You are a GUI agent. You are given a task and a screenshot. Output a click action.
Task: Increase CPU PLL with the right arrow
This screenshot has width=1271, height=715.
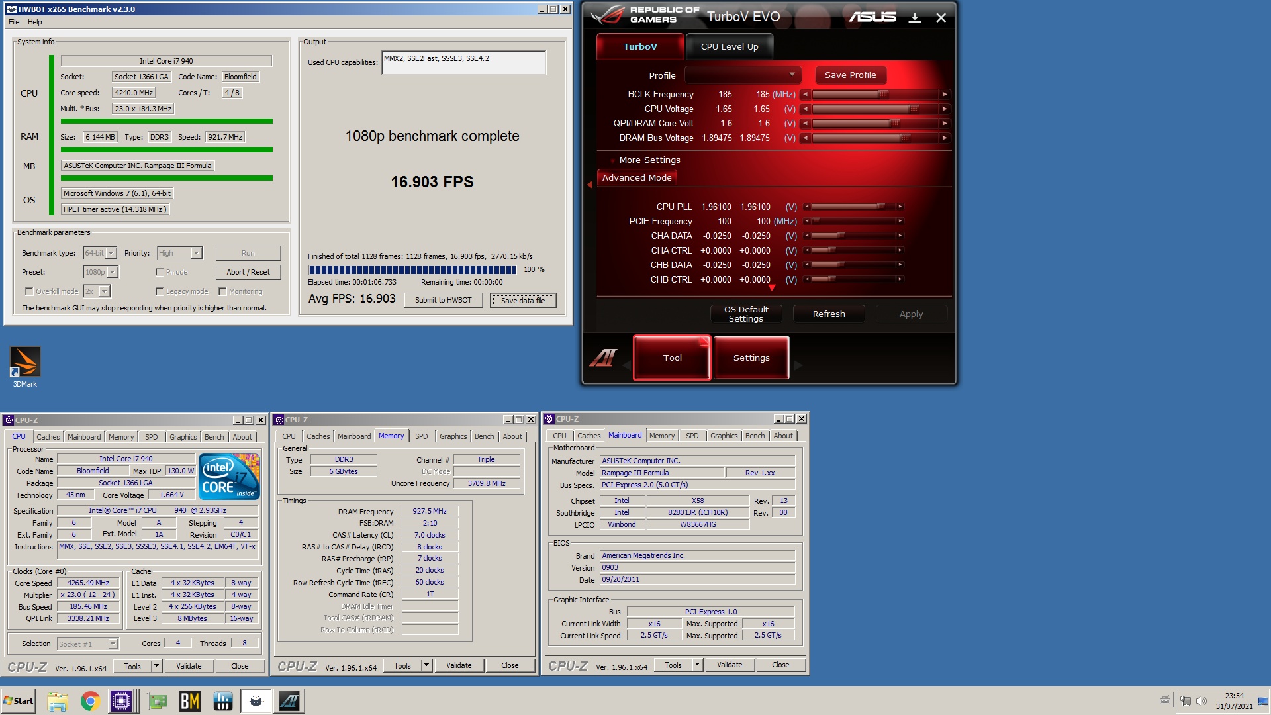[900, 207]
